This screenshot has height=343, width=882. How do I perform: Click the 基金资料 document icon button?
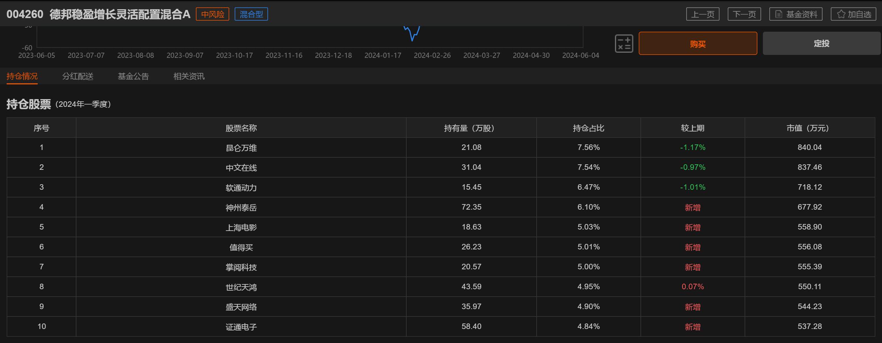(x=796, y=14)
